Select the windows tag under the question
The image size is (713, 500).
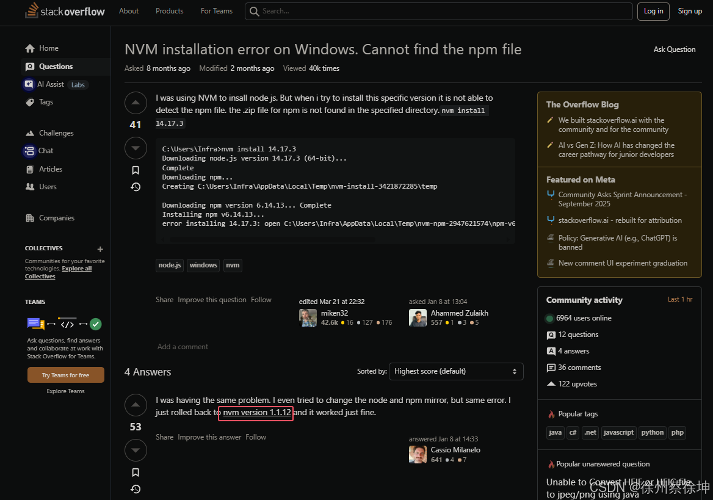[203, 265]
